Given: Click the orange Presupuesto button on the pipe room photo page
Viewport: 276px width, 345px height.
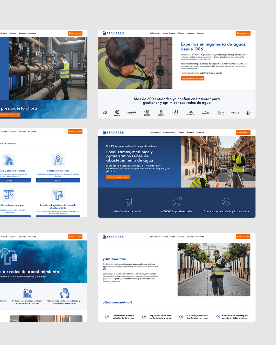Looking at the screenshot, I should pyautogui.click(x=75, y=33).
